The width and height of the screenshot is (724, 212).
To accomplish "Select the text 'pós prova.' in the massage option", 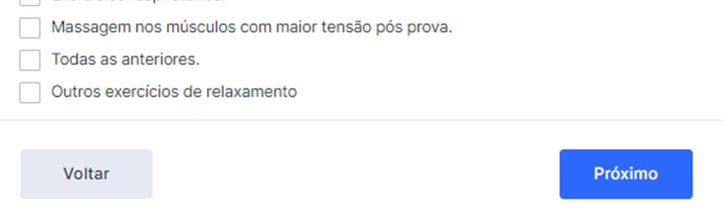I will coord(414,28).
